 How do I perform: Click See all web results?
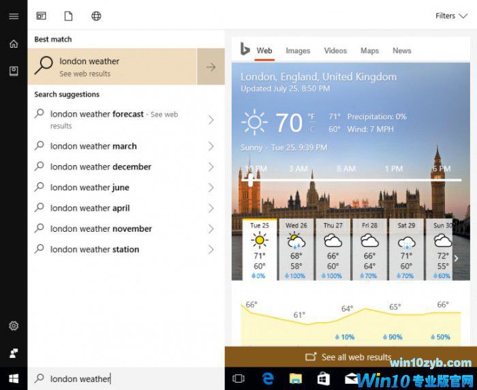(x=348, y=357)
